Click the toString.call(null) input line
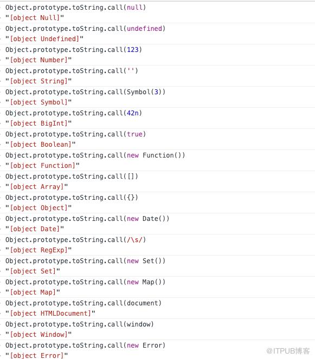This screenshot has height=359, width=315. tap(76, 8)
